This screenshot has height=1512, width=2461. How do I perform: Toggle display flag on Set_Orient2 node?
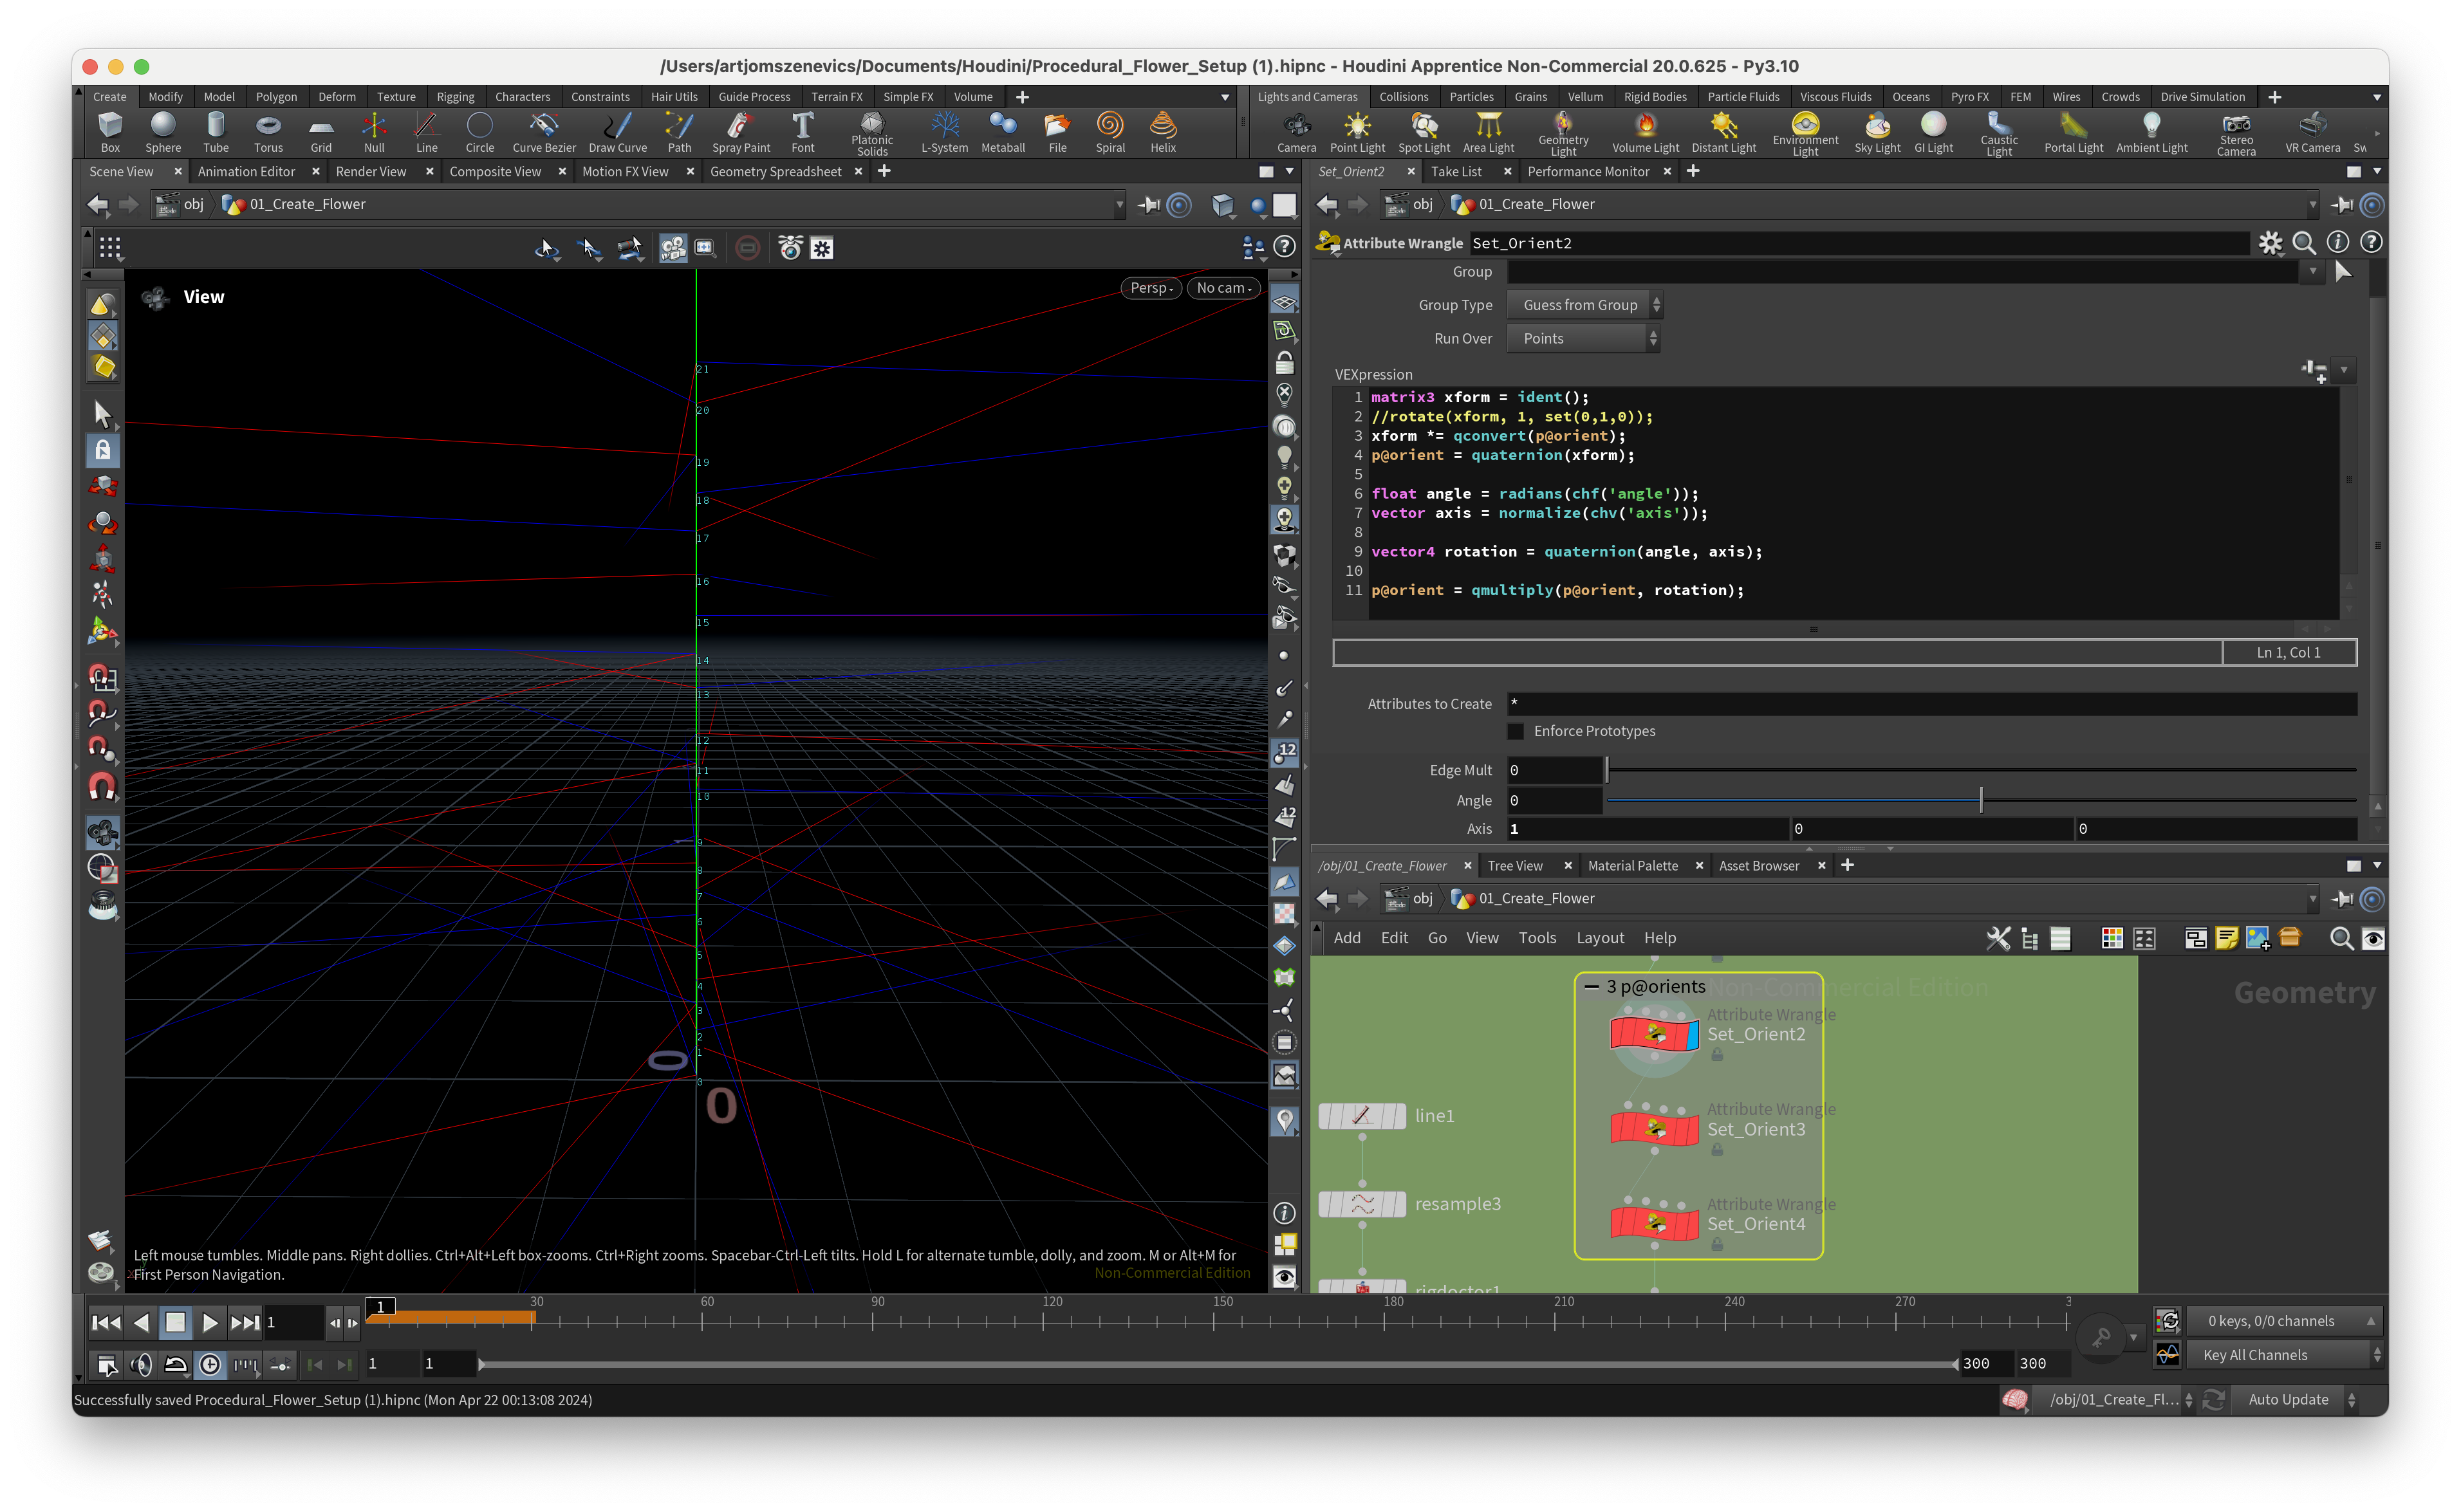pyautogui.click(x=1692, y=1035)
